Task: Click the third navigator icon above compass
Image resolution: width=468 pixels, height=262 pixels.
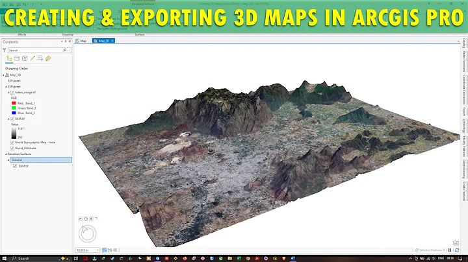Action: [x=92, y=219]
